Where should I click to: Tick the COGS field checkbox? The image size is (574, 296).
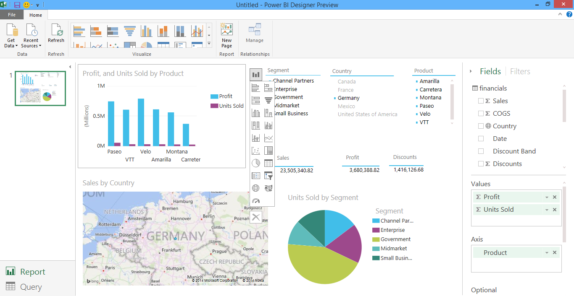point(481,114)
